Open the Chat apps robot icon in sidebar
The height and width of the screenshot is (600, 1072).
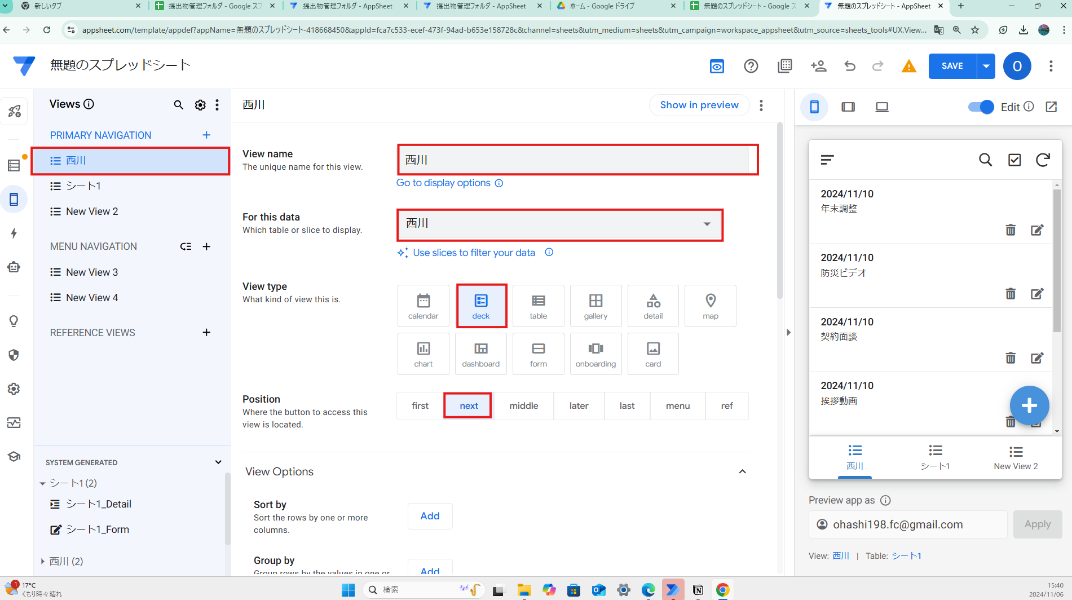click(14, 267)
